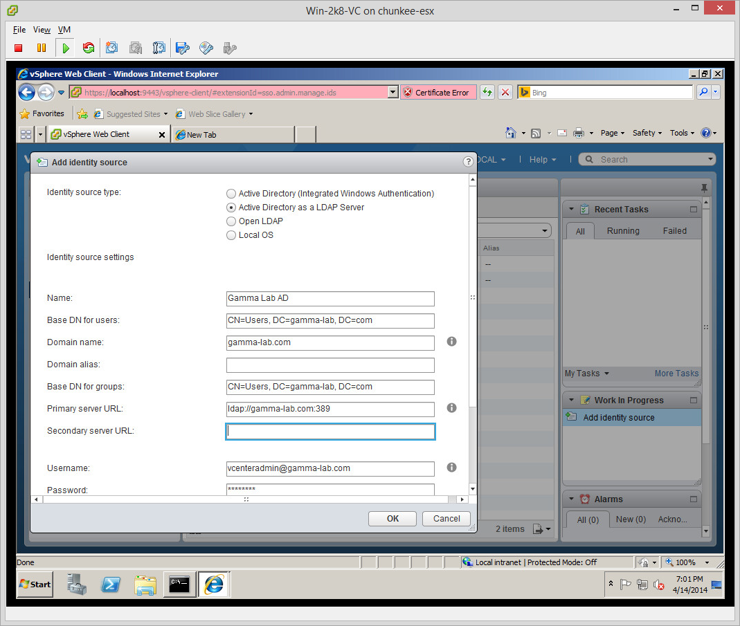Collapse the Recent Tasks panel
The image size is (740, 626).
571,210
